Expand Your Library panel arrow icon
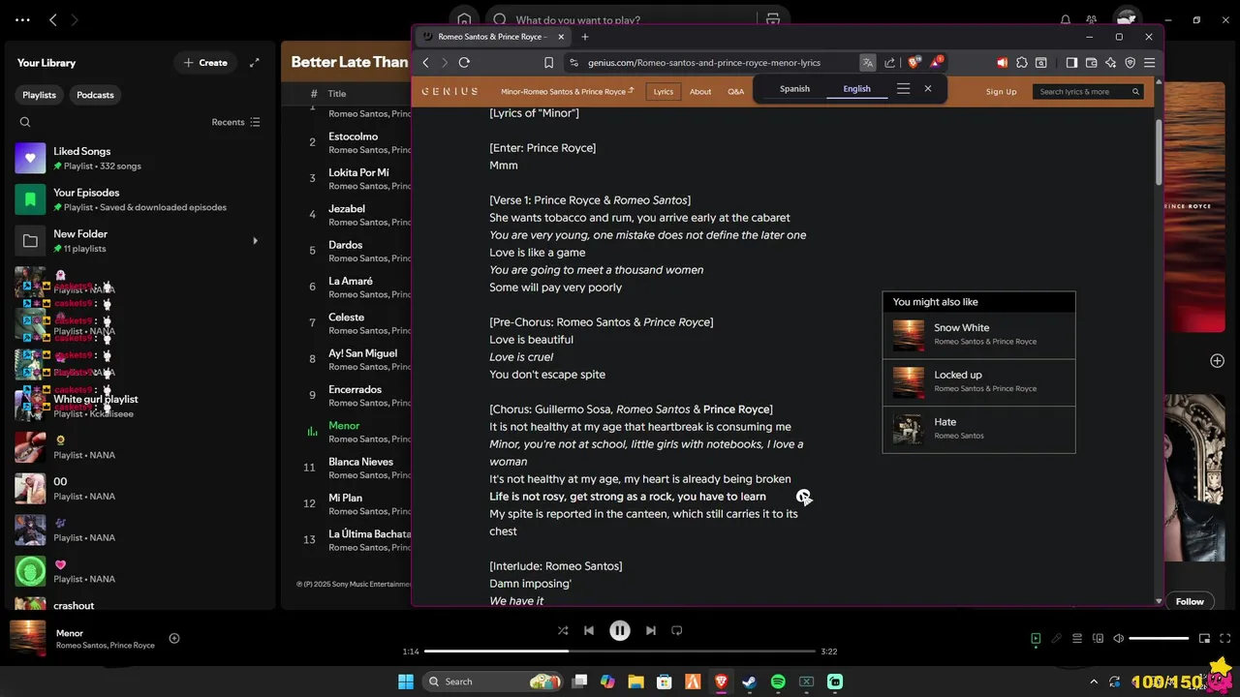1240x697 pixels. (x=254, y=63)
